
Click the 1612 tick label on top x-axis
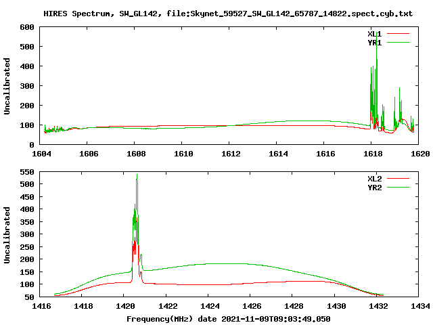pyautogui.click(x=229, y=154)
